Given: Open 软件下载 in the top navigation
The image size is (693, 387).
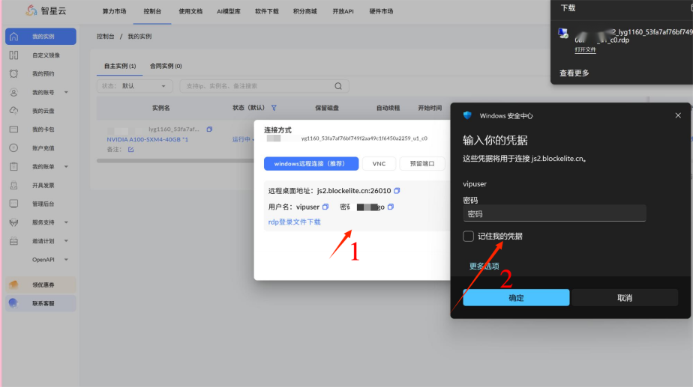Looking at the screenshot, I should (267, 11).
